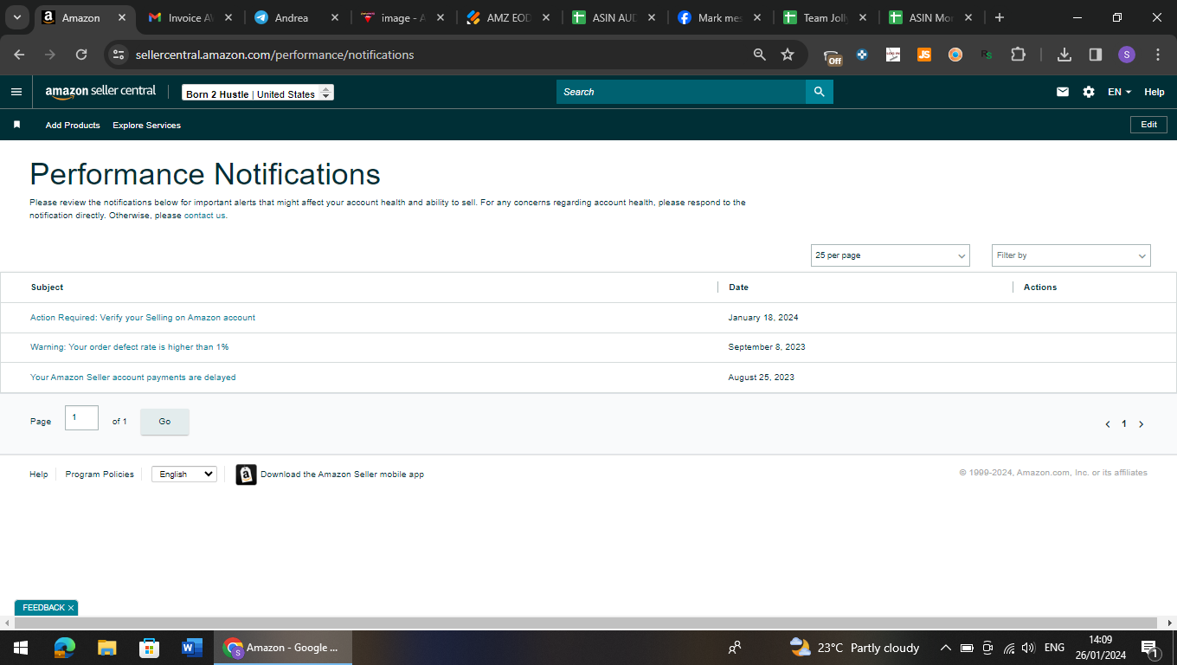Open the Born 2 Hustle account switcher

coord(258,93)
